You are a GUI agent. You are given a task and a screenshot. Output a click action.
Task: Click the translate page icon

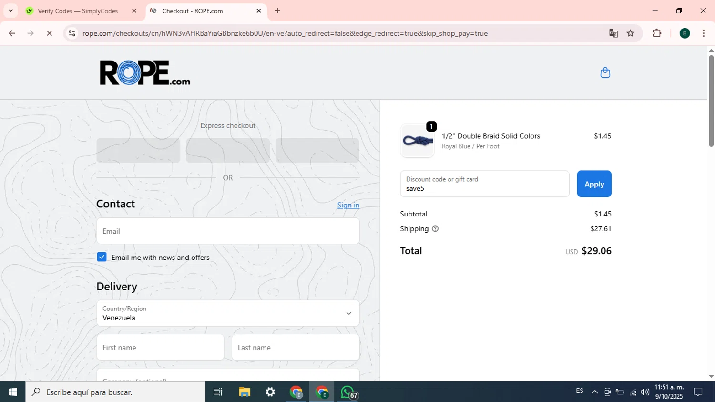[x=613, y=33]
